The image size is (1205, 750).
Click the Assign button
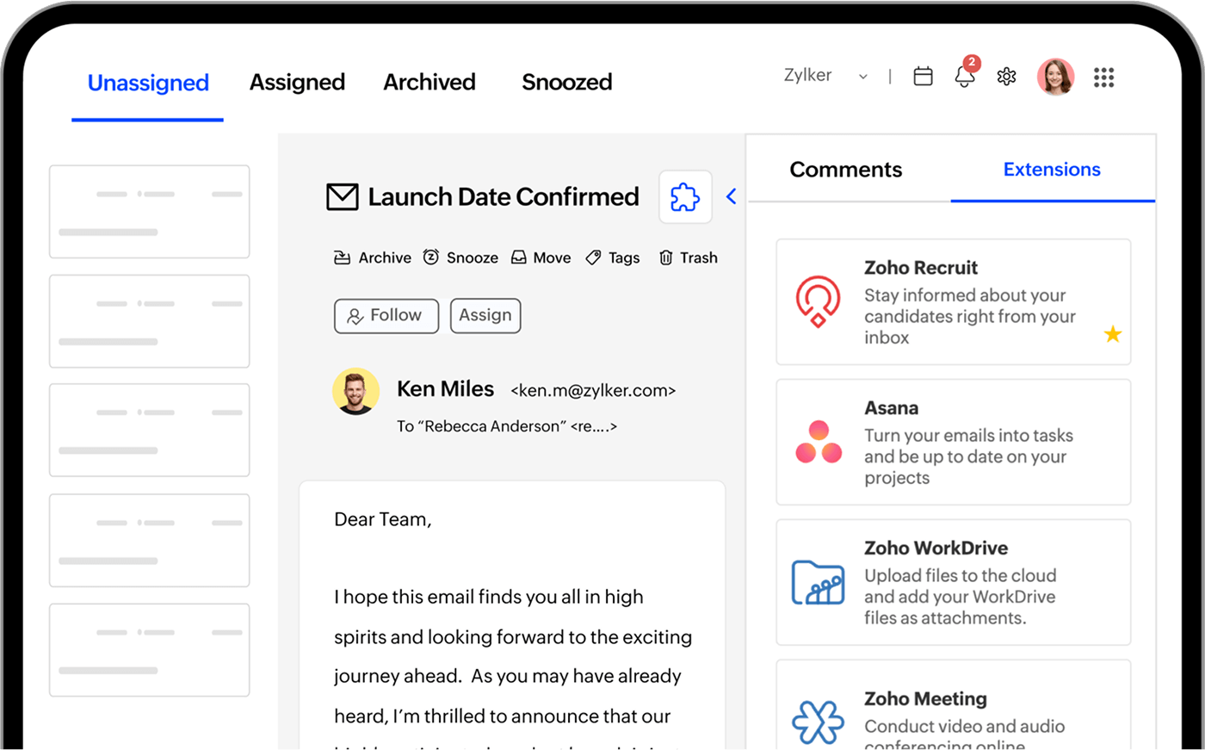[485, 316]
